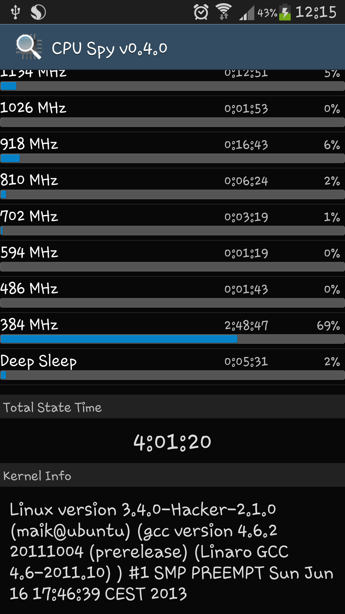Image resolution: width=345 pixels, height=614 pixels.
Task: Tap the charging battery icon
Action: tap(285, 12)
